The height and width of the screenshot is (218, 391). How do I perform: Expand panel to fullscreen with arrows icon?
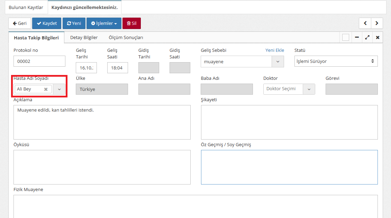click(x=367, y=37)
